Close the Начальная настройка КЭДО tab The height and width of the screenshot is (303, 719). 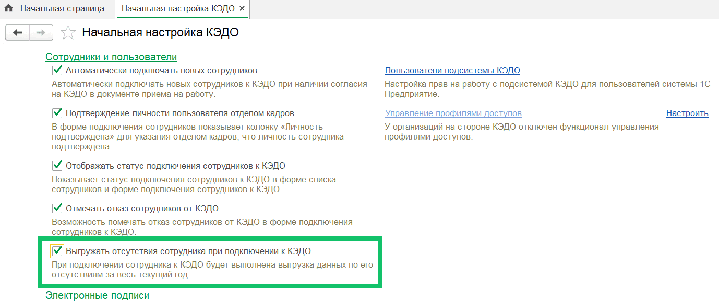pos(242,8)
